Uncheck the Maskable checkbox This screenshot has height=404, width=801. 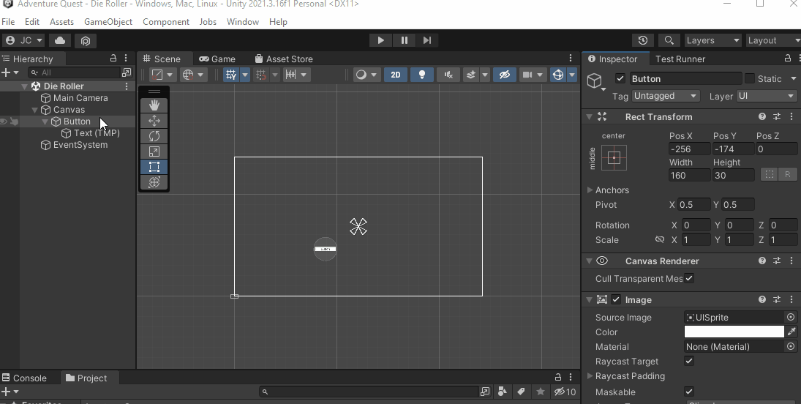(689, 392)
